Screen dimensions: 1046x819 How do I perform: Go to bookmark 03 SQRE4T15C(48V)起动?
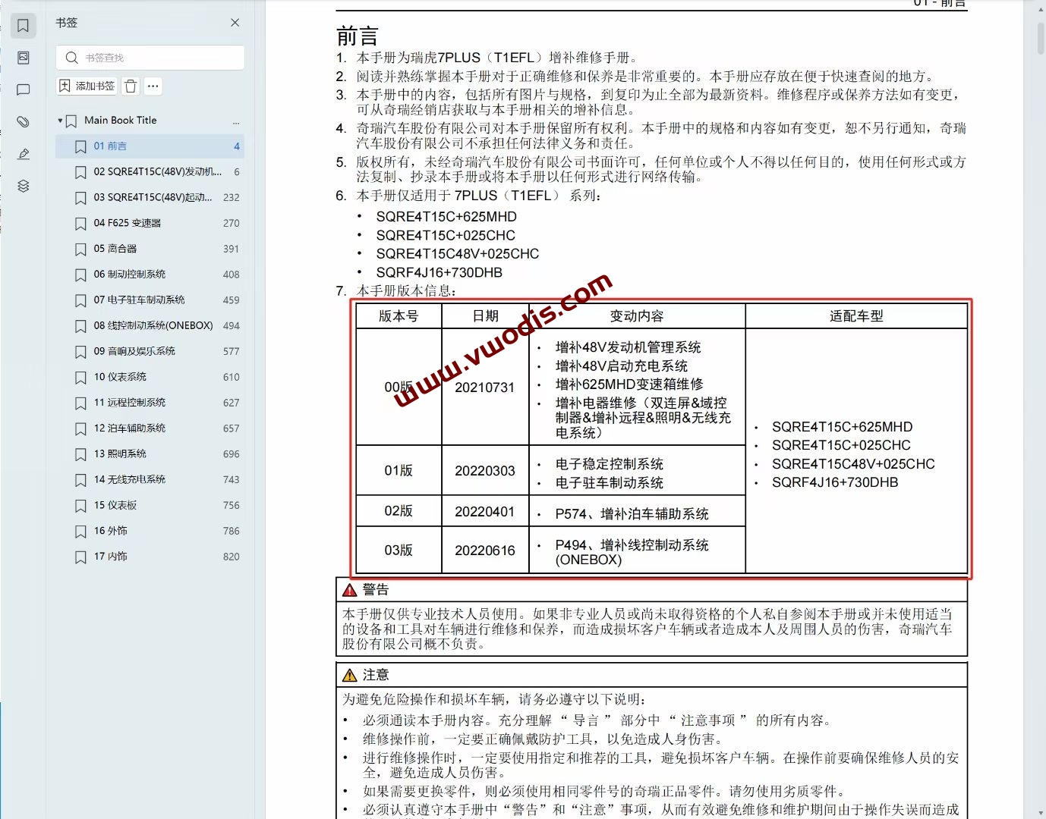pos(150,197)
